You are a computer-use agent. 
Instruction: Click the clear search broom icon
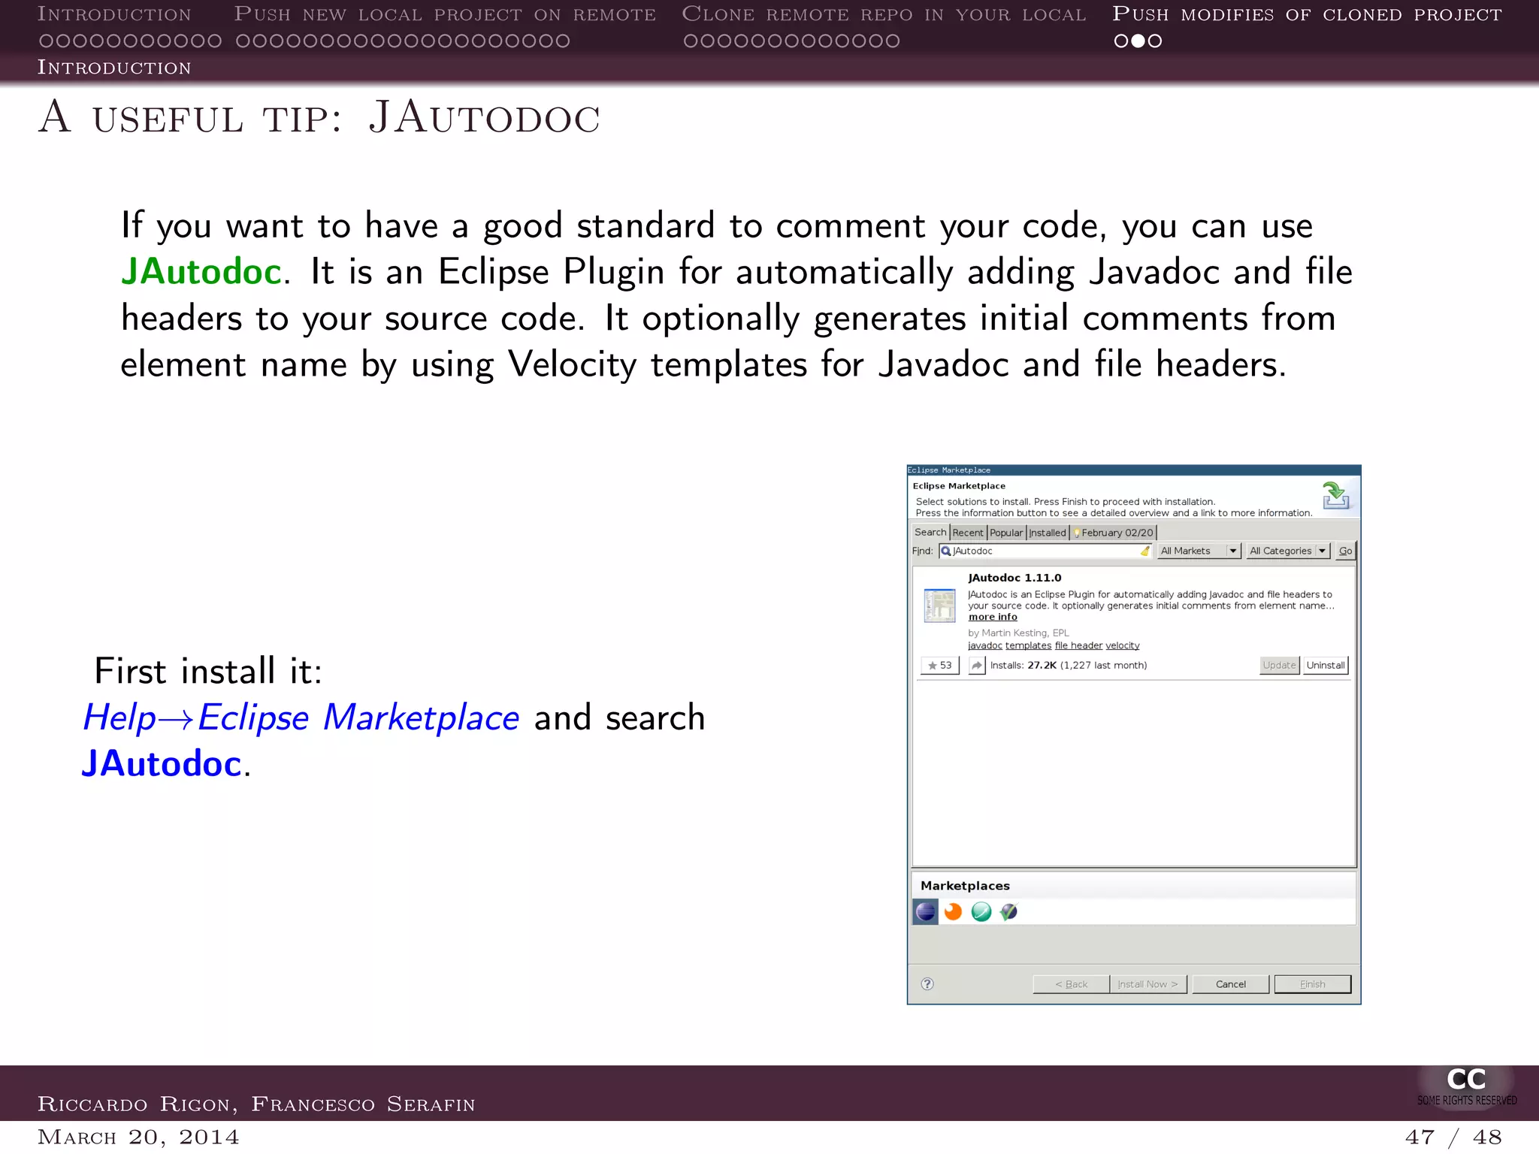tap(1144, 551)
